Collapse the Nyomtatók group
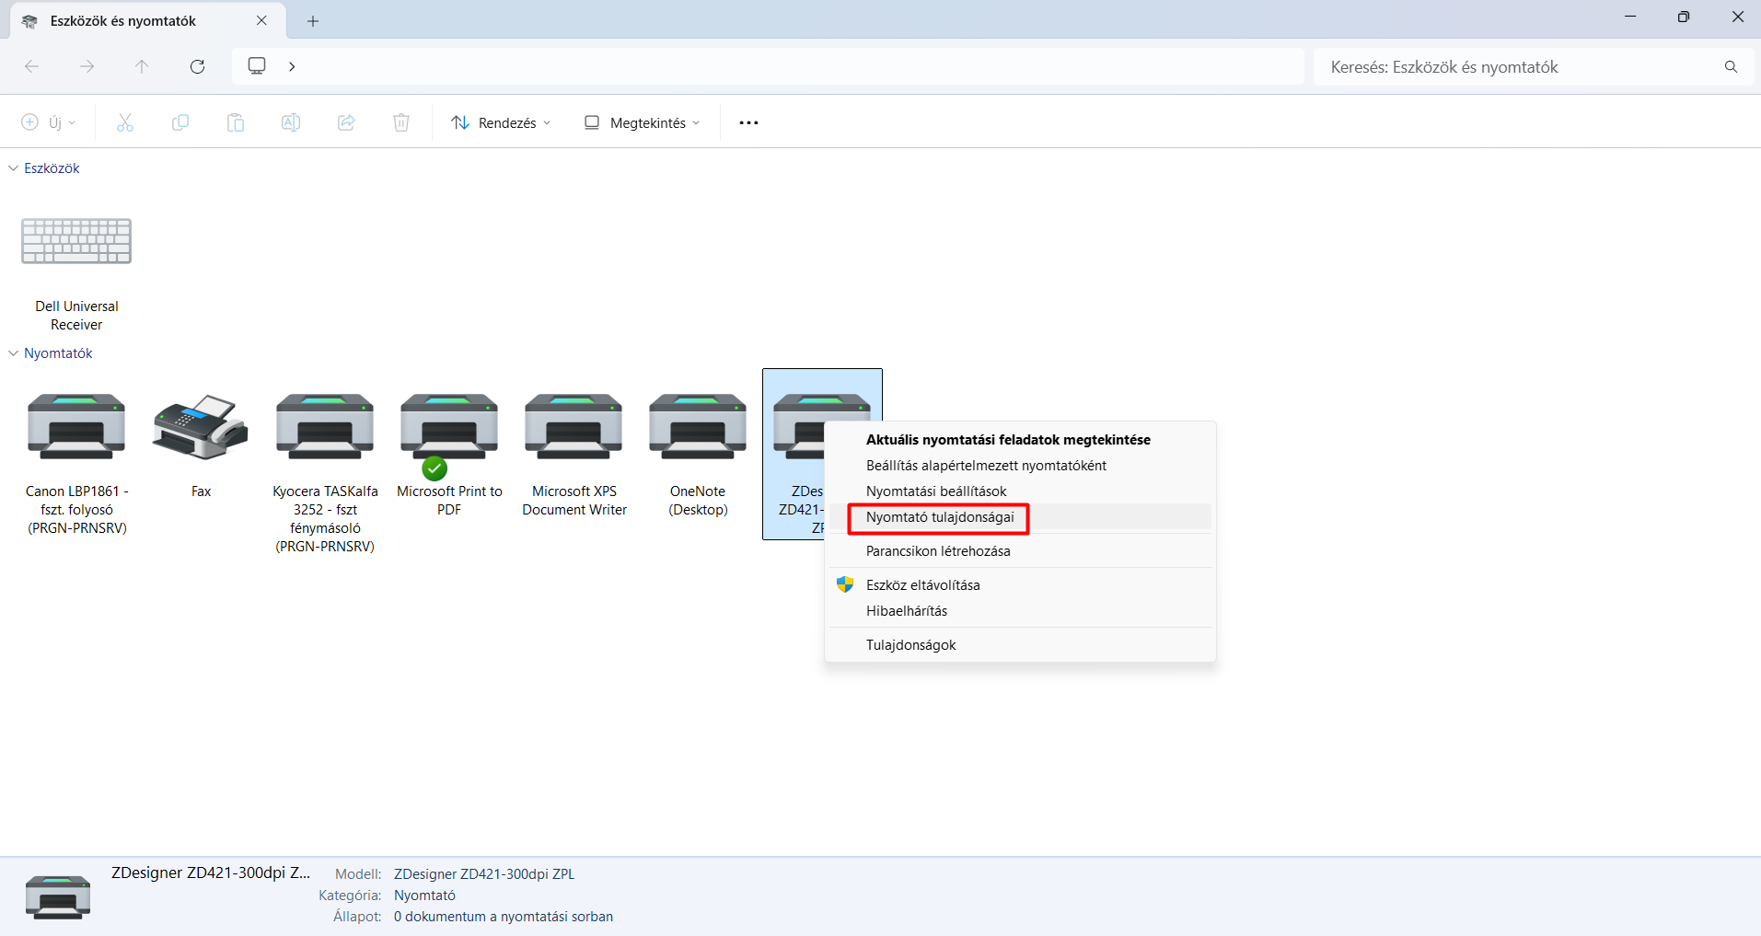 pyautogui.click(x=13, y=353)
